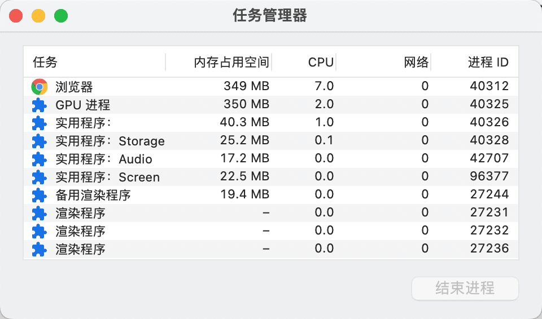542x319 pixels.
Task: Click the puzzle icon of process 27231
Action: (40, 213)
